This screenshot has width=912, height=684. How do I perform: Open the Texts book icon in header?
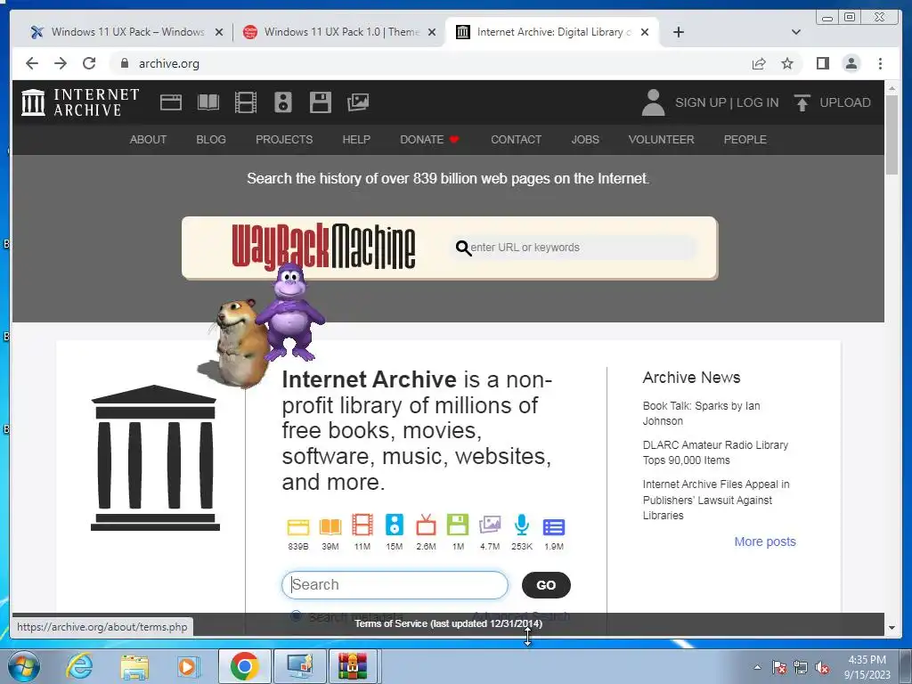tap(208, 102)
